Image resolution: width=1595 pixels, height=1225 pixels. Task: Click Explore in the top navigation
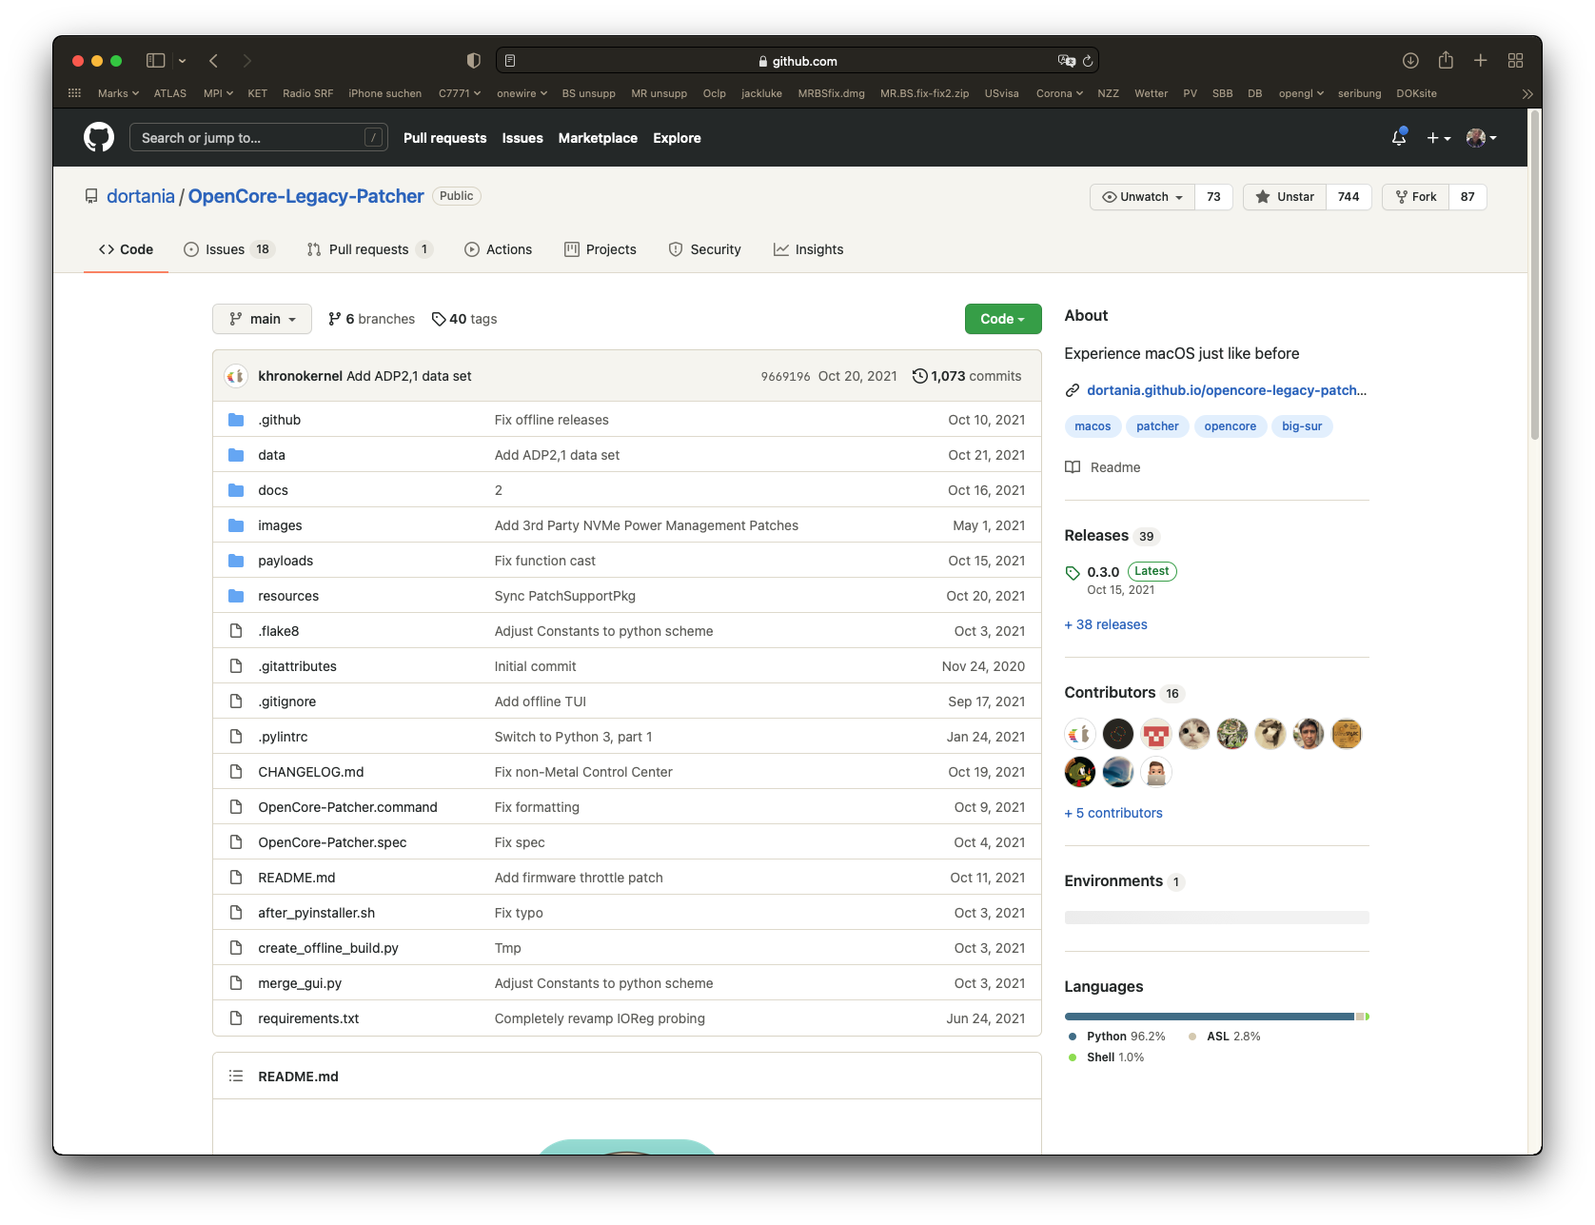tap(677, 138)
